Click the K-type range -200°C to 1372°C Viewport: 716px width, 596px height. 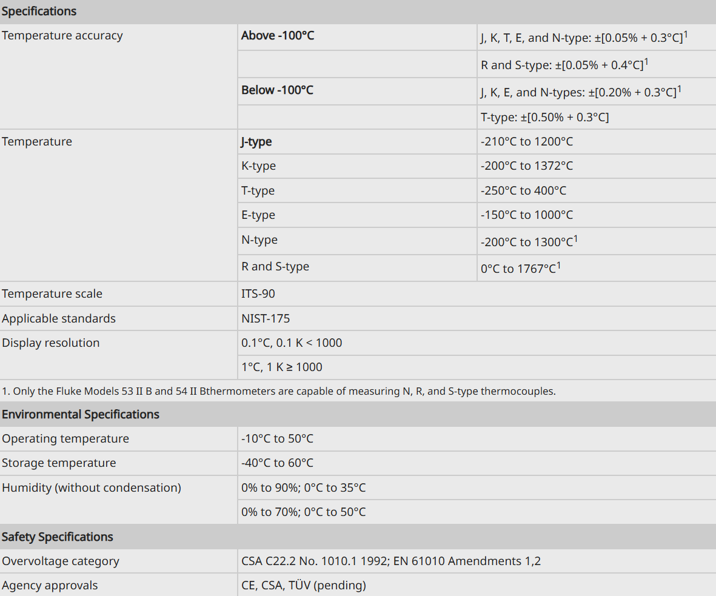pos(526,166)
